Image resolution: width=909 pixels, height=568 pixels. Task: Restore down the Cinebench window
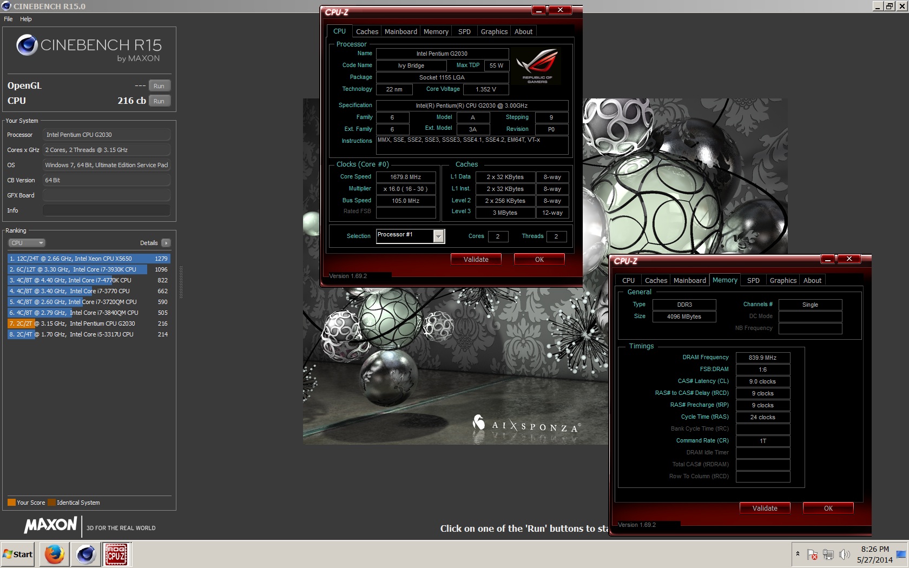tap(890, 6)
